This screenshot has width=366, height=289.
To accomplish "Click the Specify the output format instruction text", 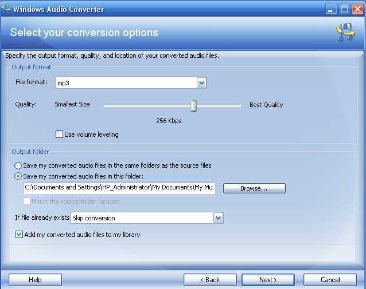I will [x=112, y=56].
